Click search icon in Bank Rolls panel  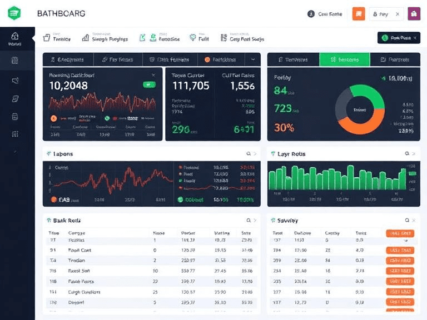pyautogui.click(x=248, y=221)
